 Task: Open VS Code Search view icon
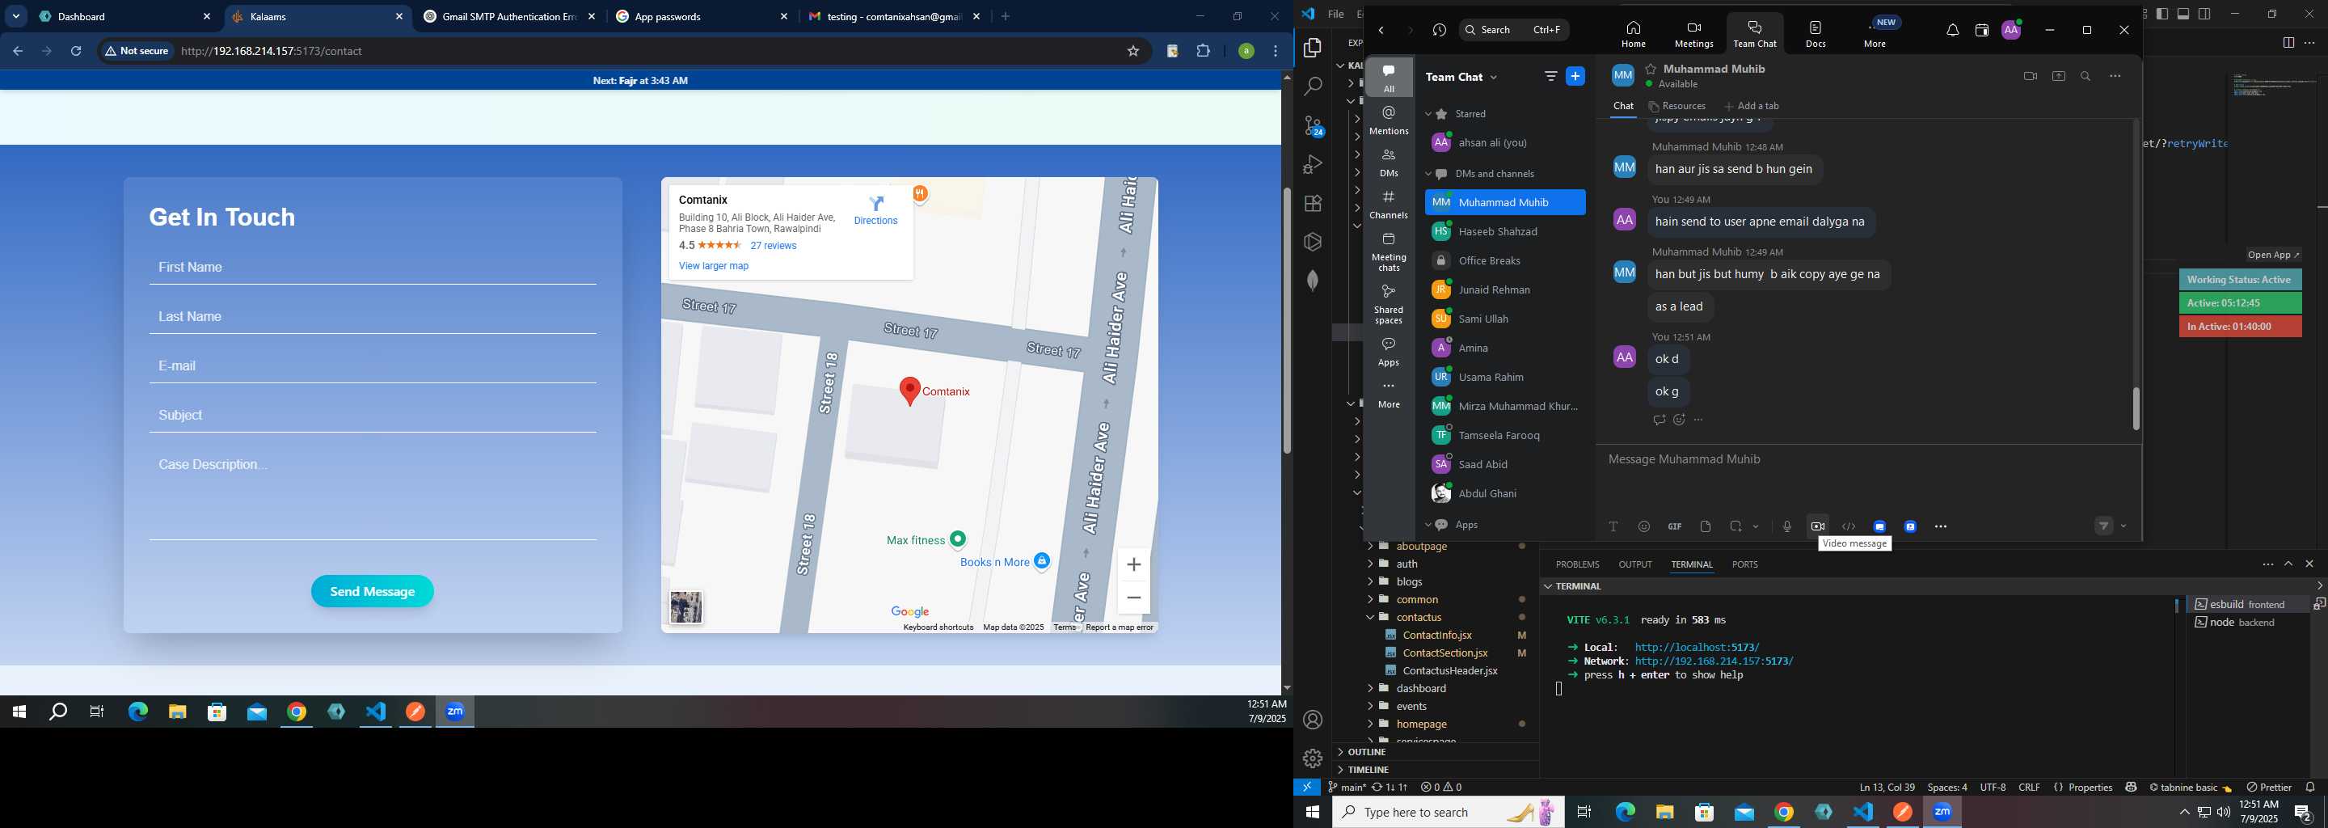pyautogui.click(x=1313, y=87)
